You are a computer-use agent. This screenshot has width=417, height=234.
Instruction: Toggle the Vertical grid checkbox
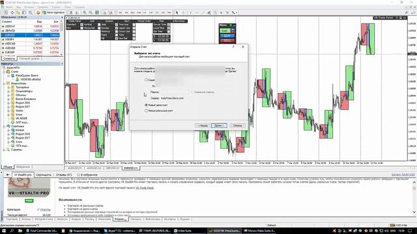[x=99, y=25]
